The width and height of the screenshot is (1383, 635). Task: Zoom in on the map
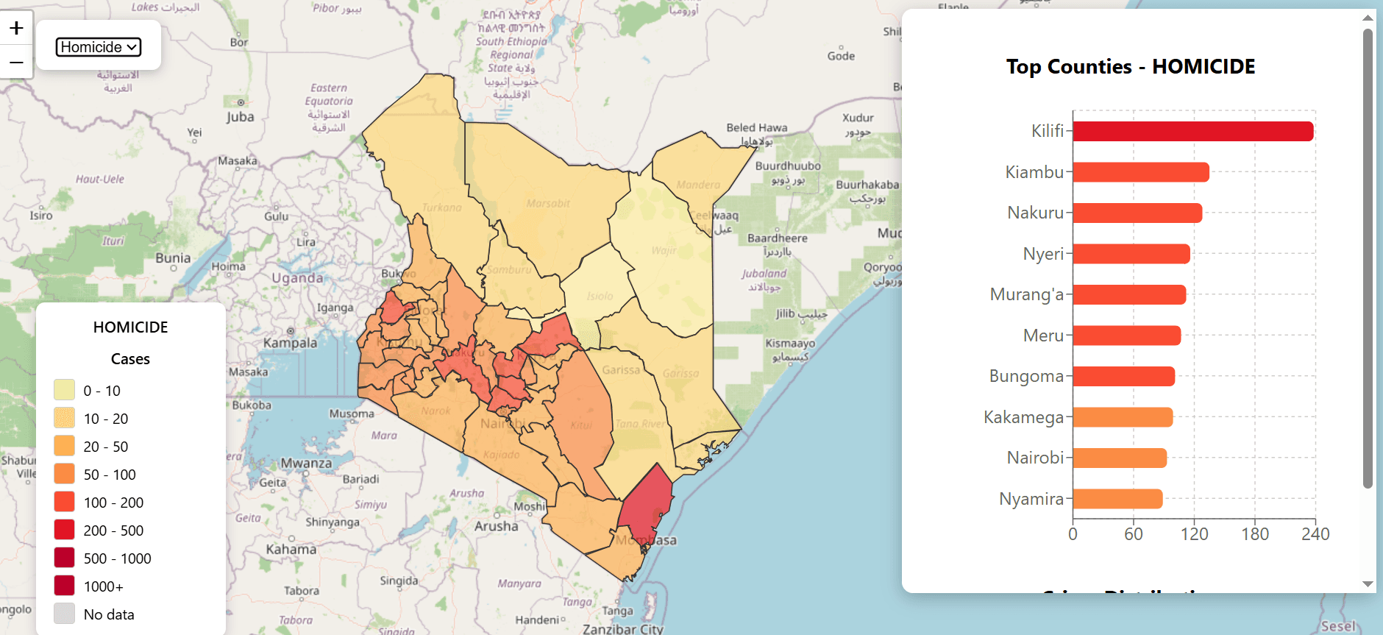pyautogui.click(x=16, y=29)
